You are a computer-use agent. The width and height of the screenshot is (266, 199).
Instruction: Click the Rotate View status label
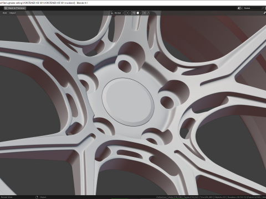[7, 197]
